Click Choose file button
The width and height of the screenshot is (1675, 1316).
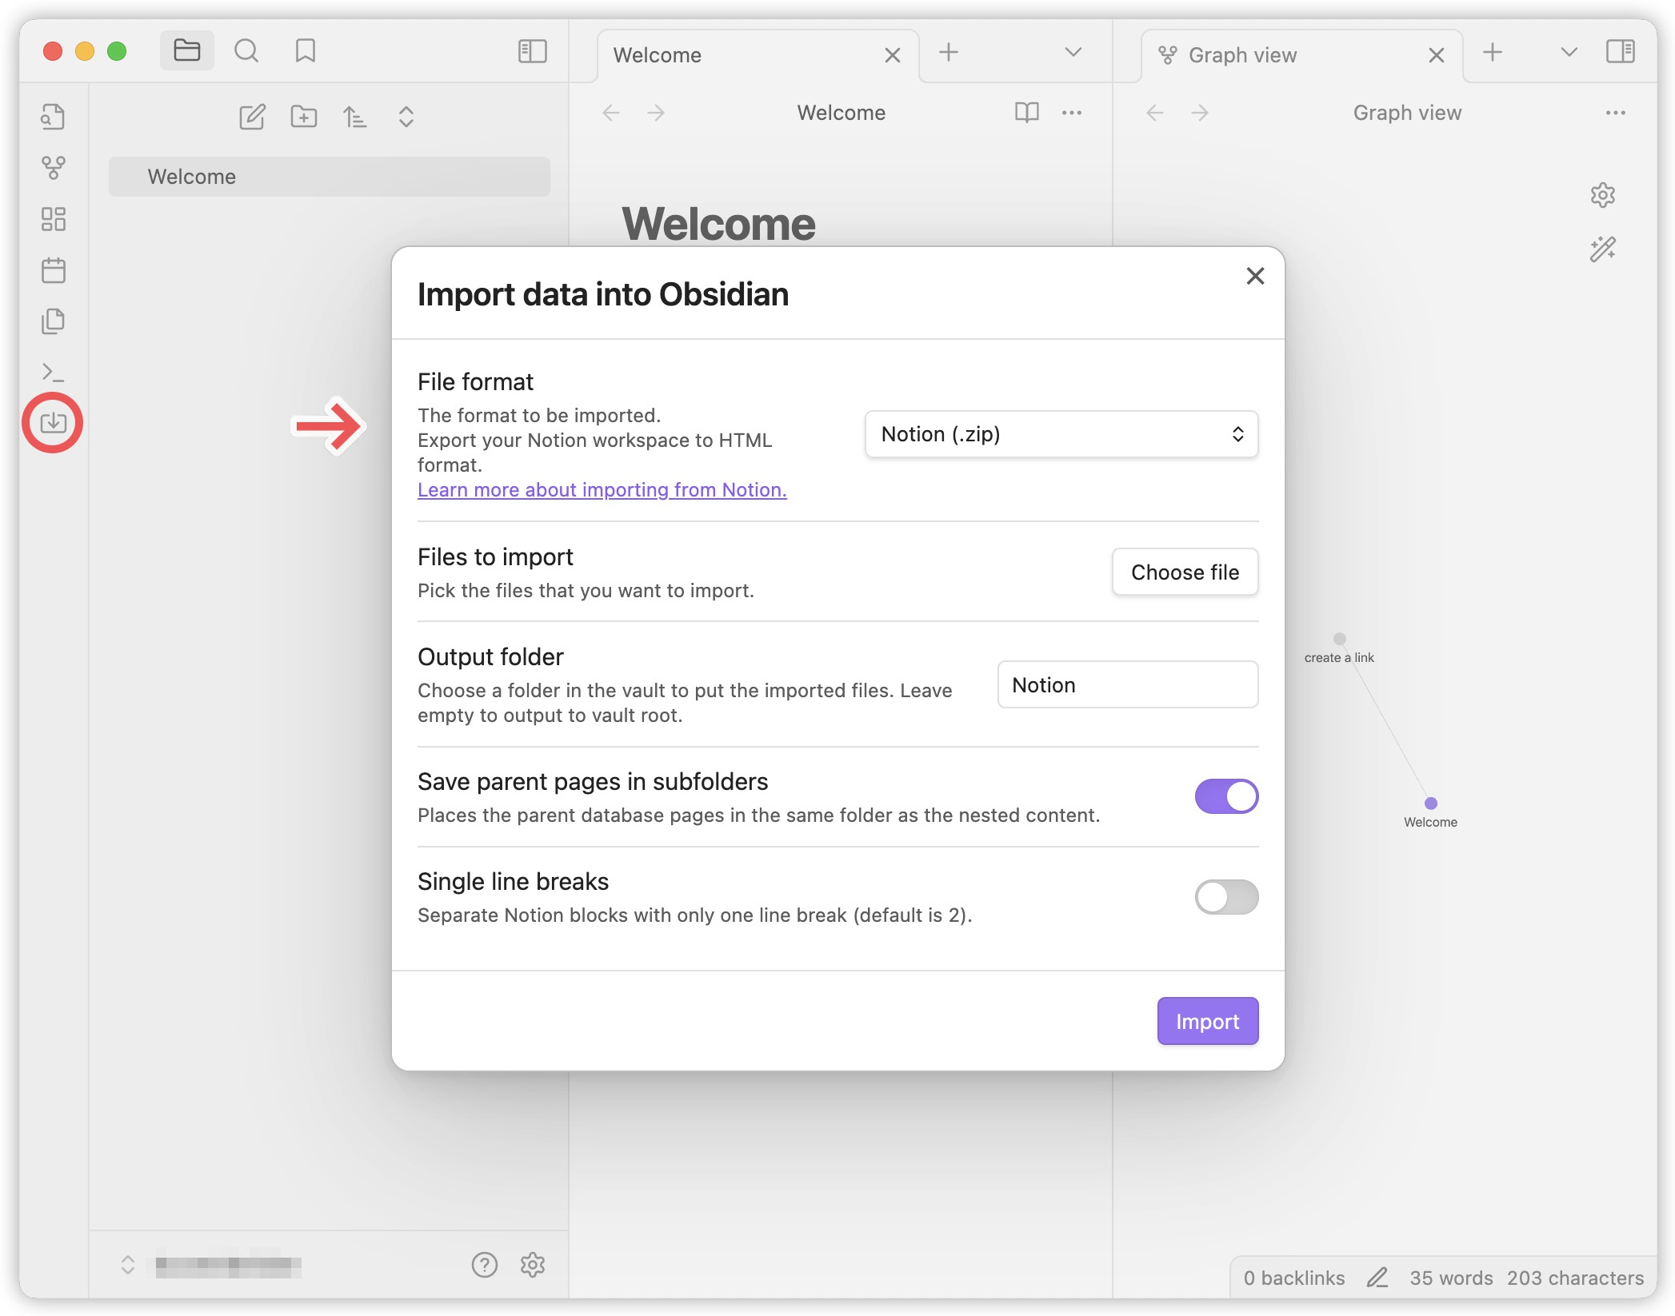point(1185,572)
